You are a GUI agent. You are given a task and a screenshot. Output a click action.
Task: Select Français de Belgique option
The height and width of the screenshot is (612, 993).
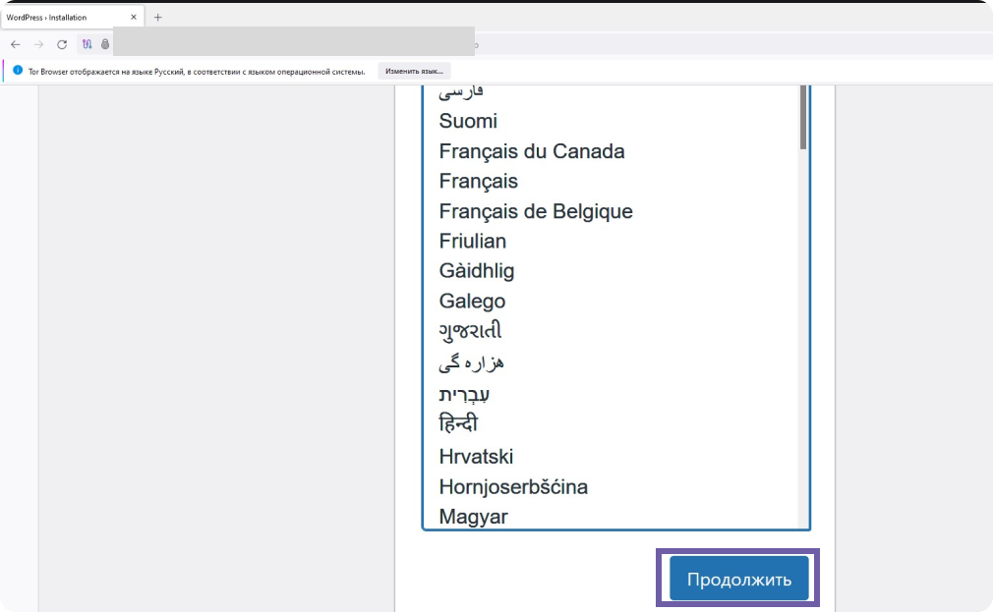pyautogui.click(x=535, y=211)
